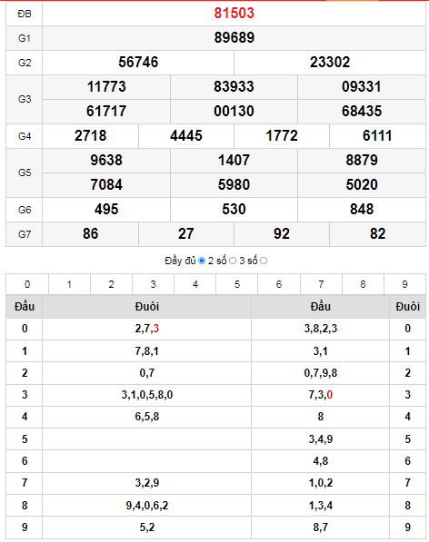The height and width of the screenshot is (542, 429).
Task: Click G5 number 5020
Action: 362,185
